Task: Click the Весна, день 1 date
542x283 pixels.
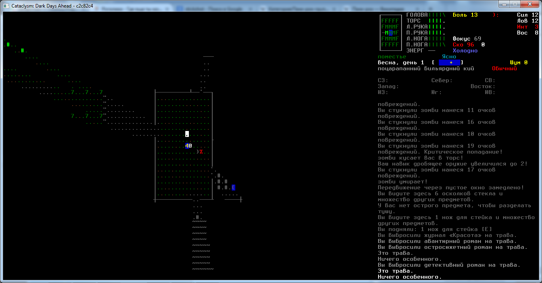Action: click(x=401, y=62)
